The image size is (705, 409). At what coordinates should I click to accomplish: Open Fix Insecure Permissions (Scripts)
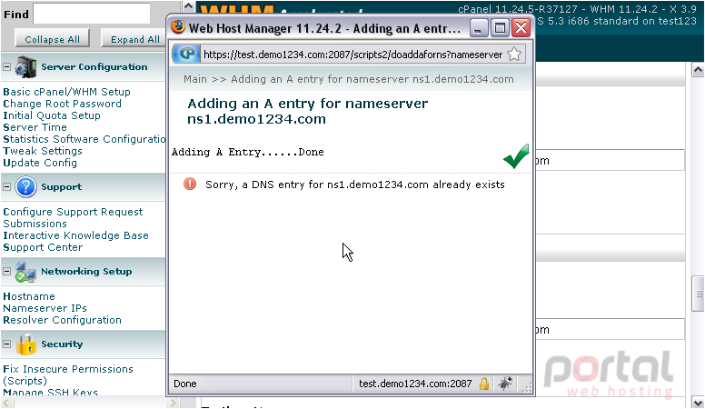pos(68,374)
